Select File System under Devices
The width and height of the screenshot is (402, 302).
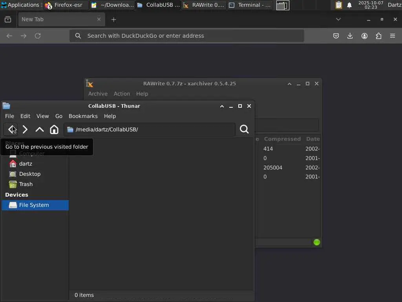tap(35, 205)
